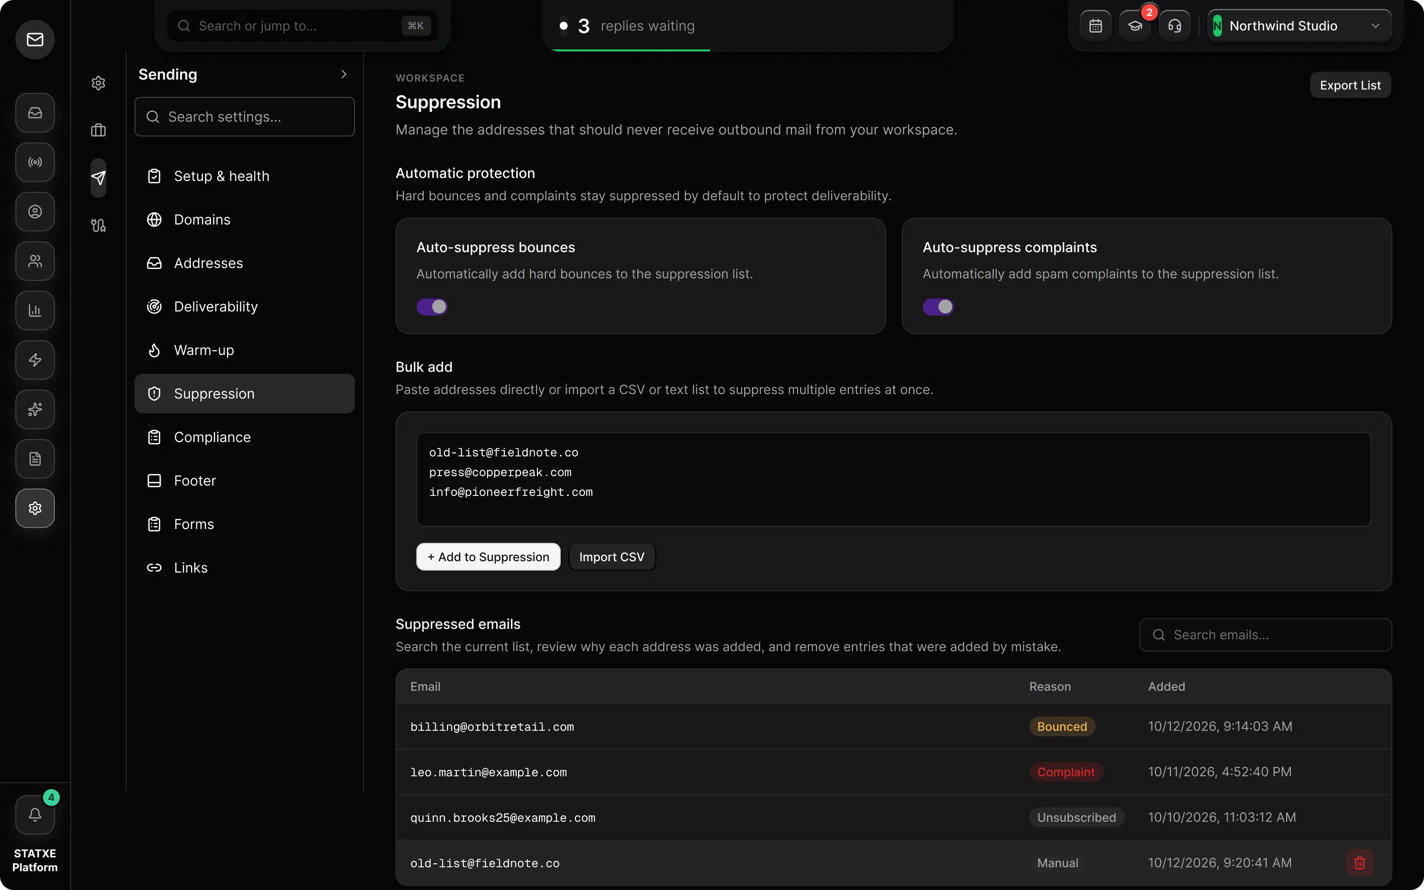
Task: Click Import CSV button
Action: pyautogui.click(x=611, y=557)
